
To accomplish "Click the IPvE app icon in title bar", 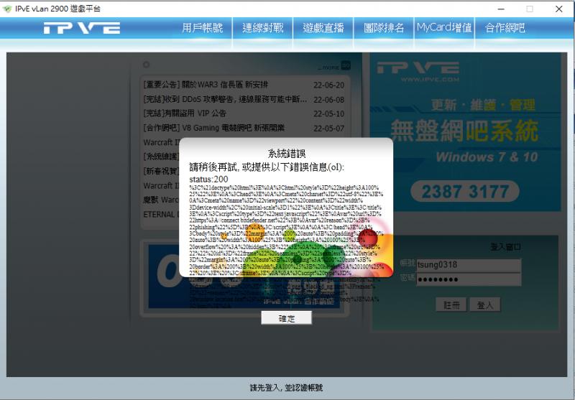I will tap(7, 9).
